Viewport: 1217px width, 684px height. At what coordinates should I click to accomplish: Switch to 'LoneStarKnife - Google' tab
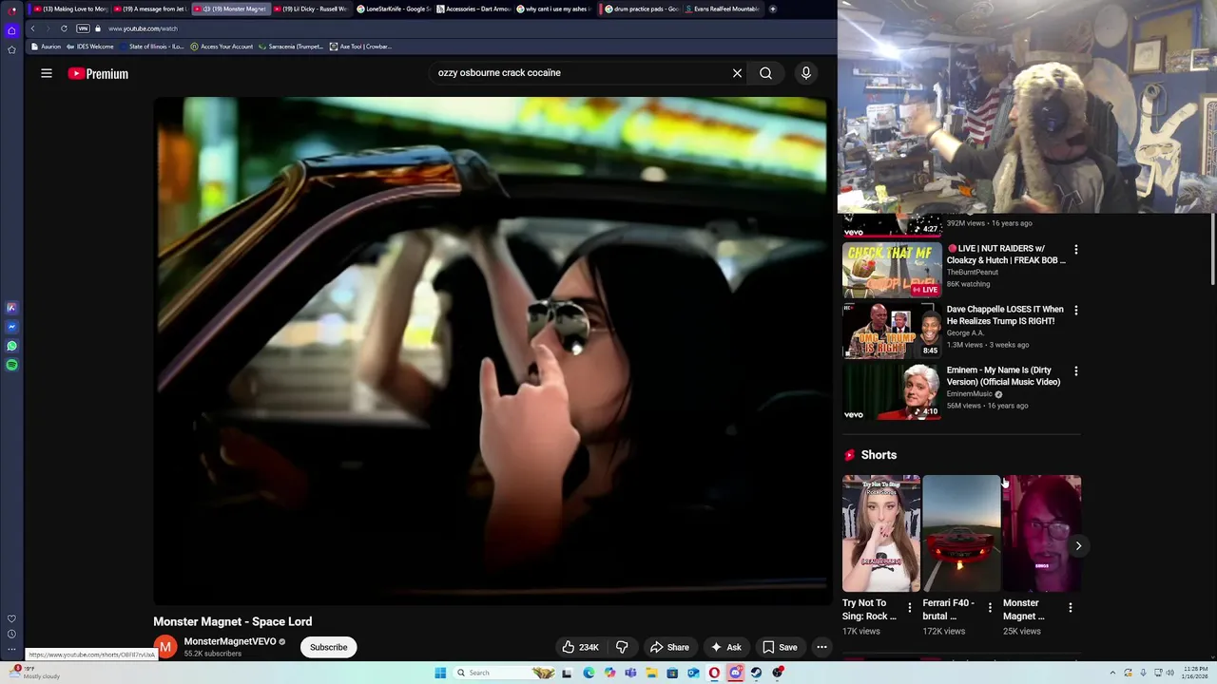pos(394,9)
